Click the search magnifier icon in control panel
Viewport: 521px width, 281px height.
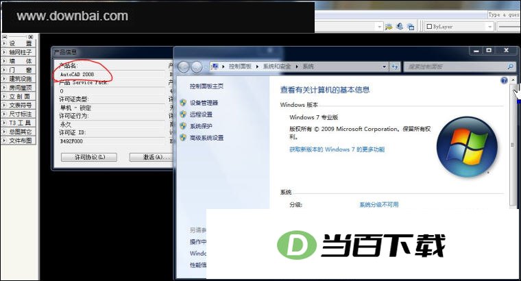(x=510, y=66)
